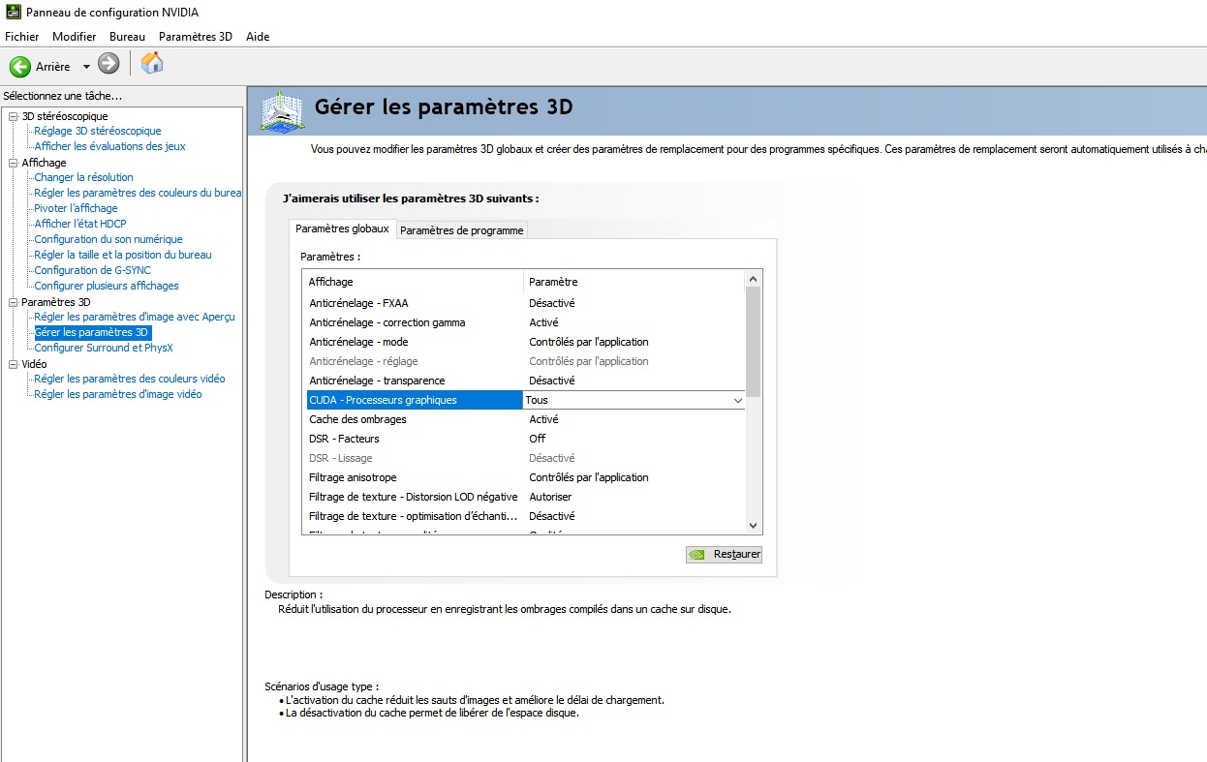Open the Home icon in toolbar

click(152, 64)
